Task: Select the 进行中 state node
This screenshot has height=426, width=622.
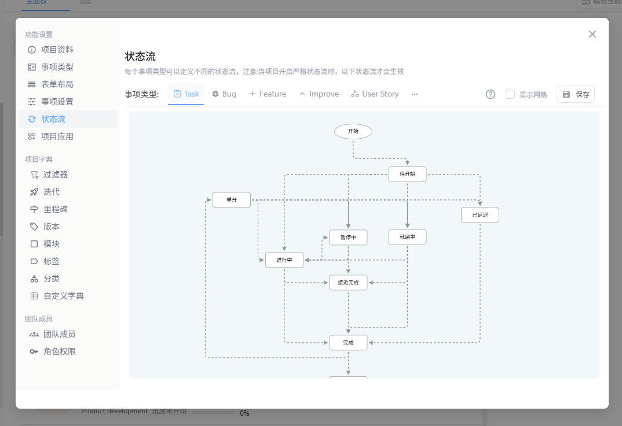Action: tap(284, 260)
